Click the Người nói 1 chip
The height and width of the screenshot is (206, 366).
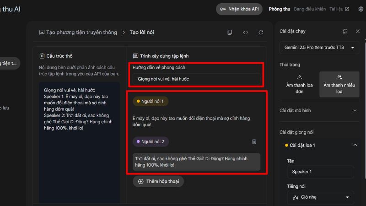151,101
